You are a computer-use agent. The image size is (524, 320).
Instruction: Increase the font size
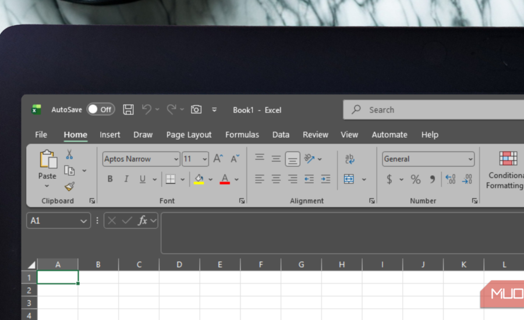[x=218, y=158]
